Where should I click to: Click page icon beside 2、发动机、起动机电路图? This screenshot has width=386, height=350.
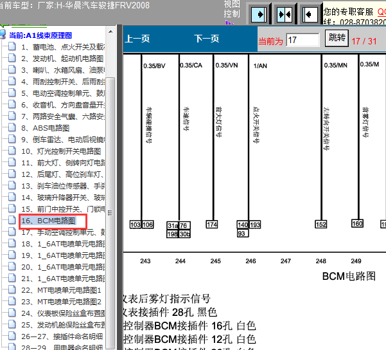point(12,58)
